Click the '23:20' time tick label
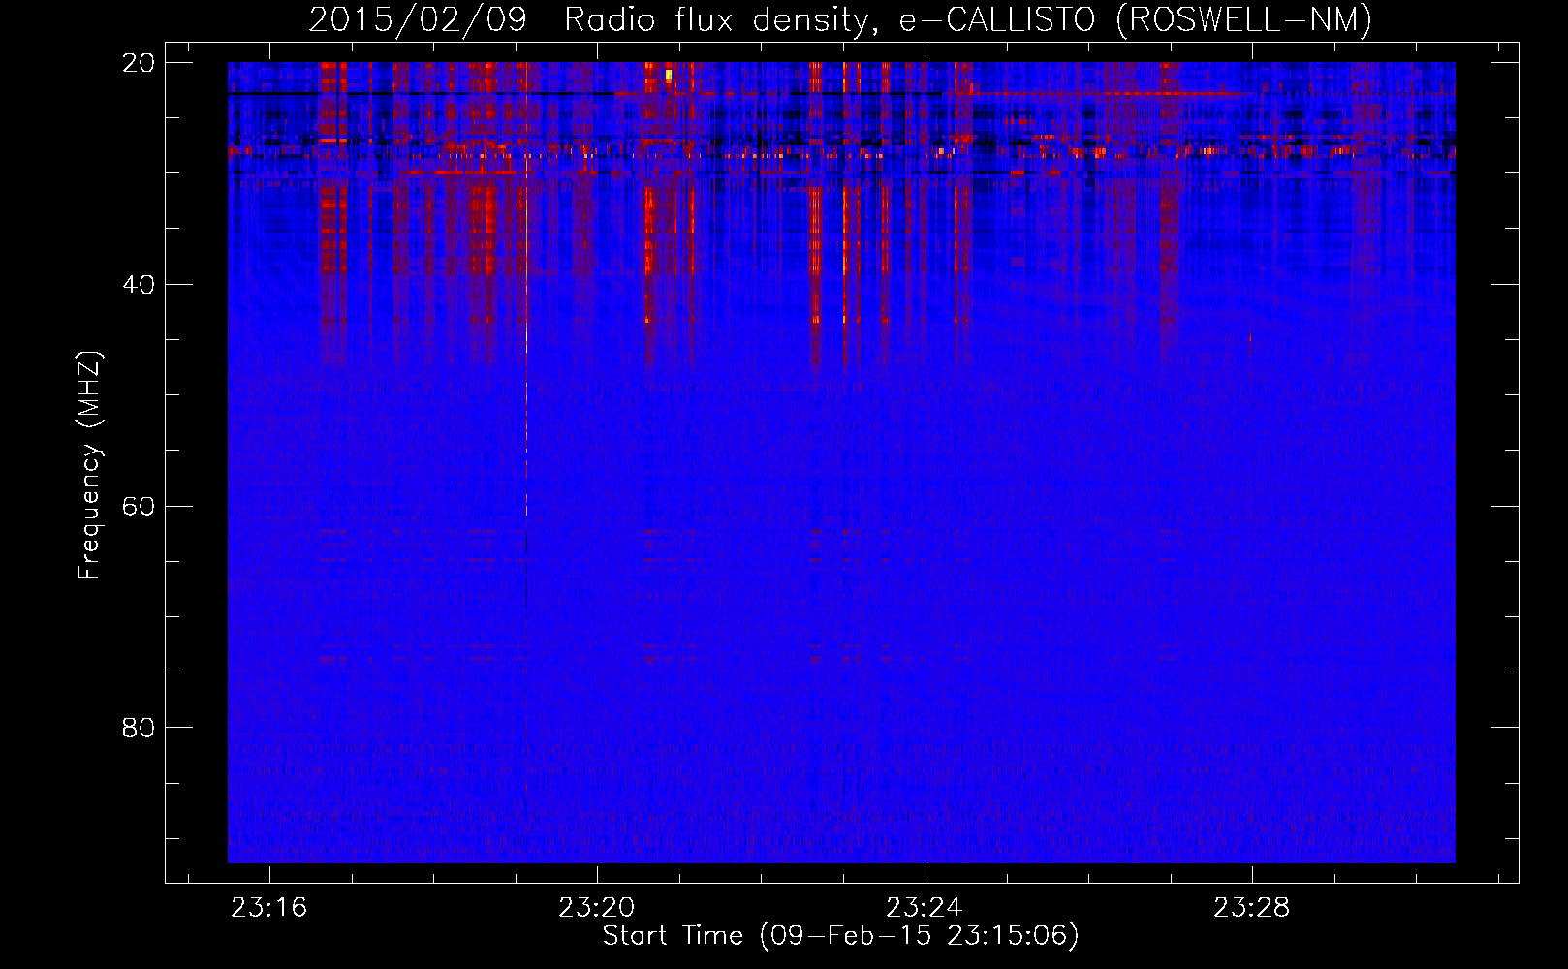The width and height of the screenshot is (1568, 969). tap(597, 907)
